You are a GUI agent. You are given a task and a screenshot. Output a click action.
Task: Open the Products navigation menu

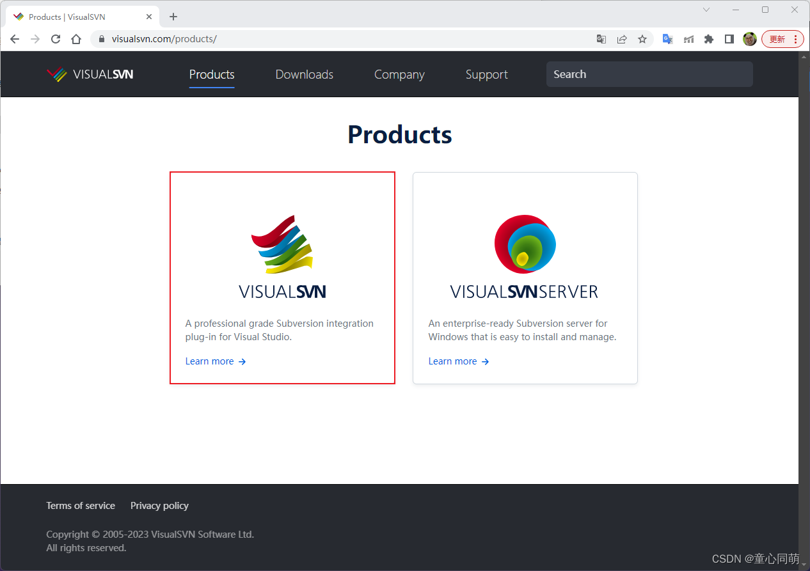(212, 74)
